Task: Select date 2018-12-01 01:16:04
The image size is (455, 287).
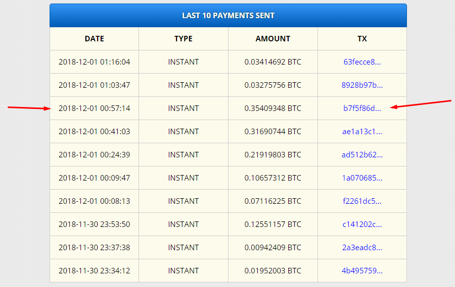Action: click(95, 62)
